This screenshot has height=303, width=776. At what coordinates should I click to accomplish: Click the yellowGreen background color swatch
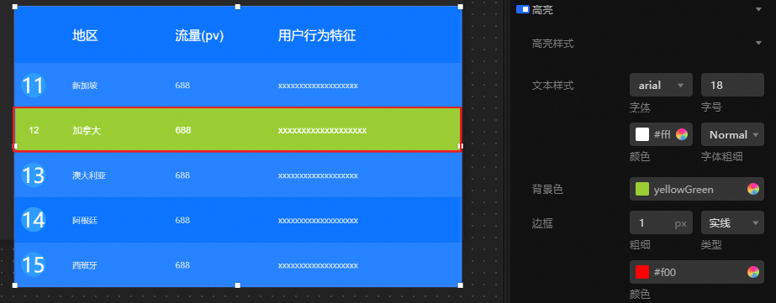641,189
